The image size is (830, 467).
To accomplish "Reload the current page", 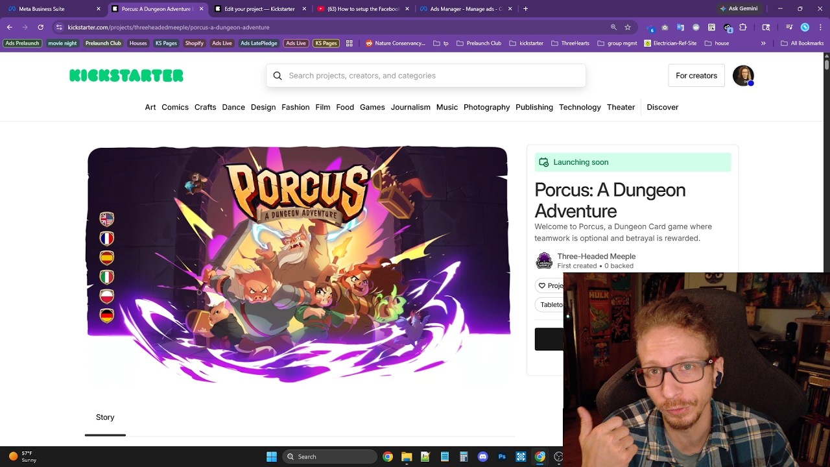I will coord(40,27).
